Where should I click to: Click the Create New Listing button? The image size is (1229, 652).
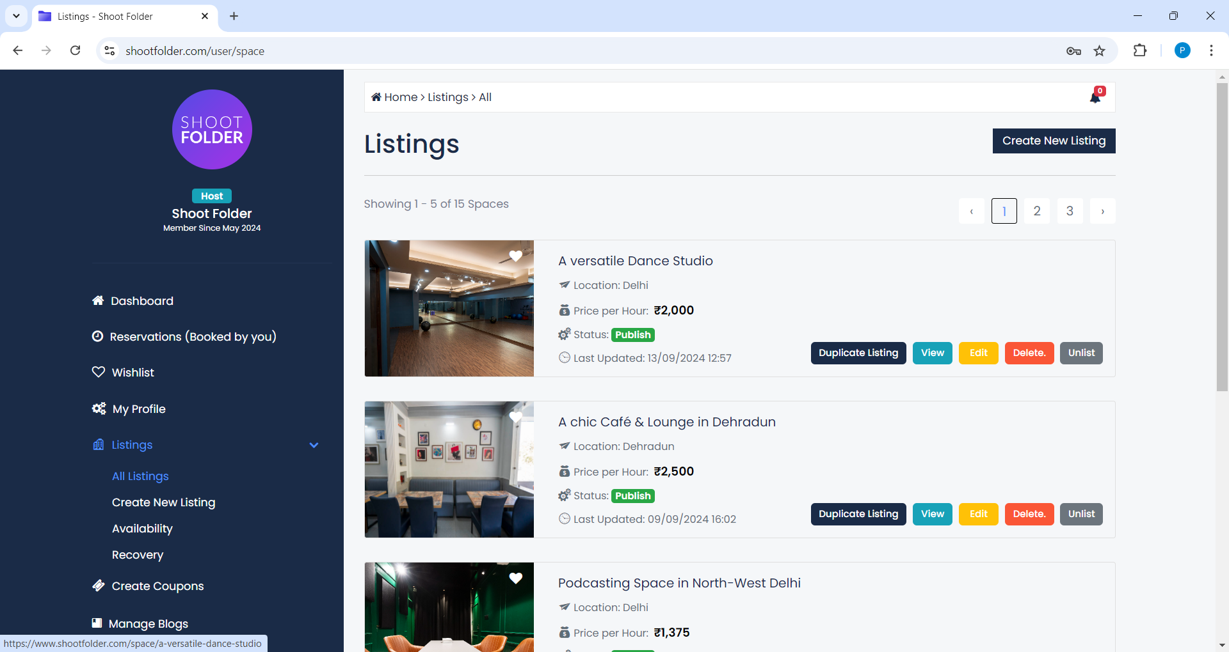tap(1054, 141)
